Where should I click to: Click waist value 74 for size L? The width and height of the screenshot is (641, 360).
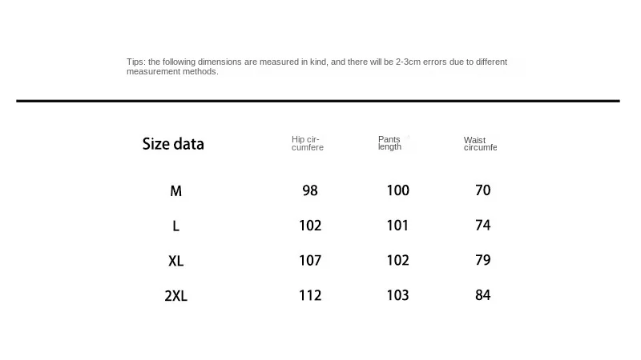(x=483, y=225)
